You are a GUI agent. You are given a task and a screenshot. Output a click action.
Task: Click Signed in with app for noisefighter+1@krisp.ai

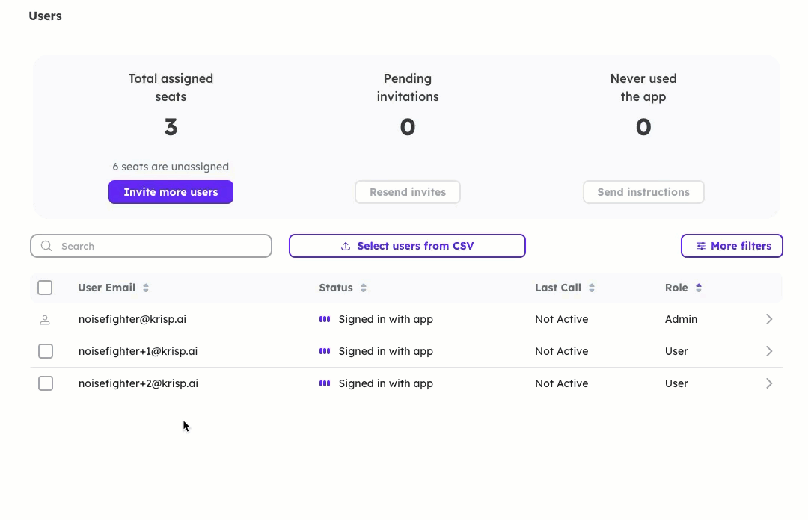pyautogui.click(x=386, y=351)
